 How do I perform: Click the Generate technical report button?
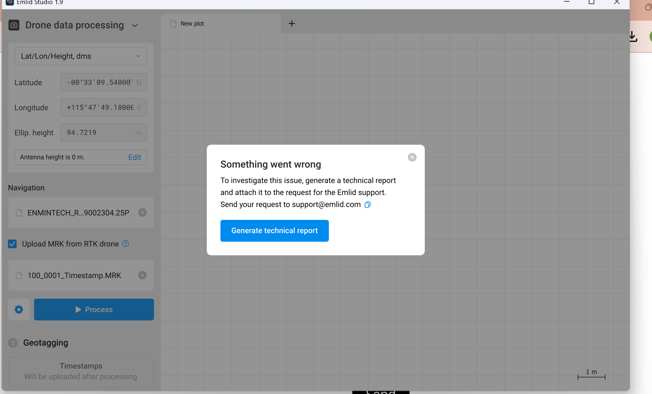coord(274,231)
